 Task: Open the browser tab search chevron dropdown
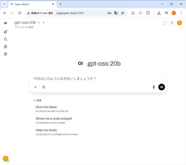(4, 4)
